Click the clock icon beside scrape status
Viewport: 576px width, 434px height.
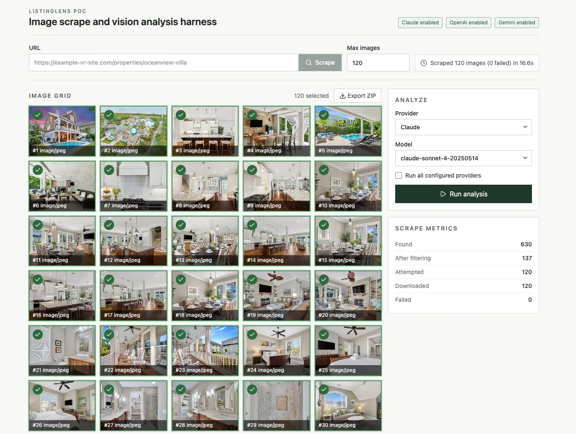pos(424,63)
